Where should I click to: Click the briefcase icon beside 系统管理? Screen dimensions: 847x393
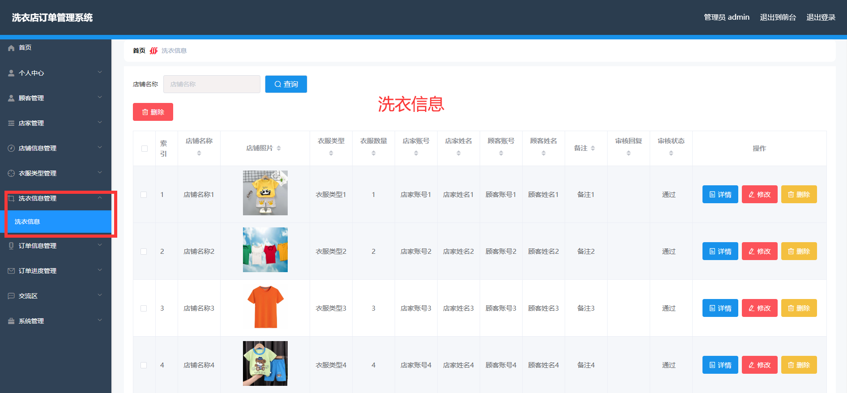(x=11, y=321)
